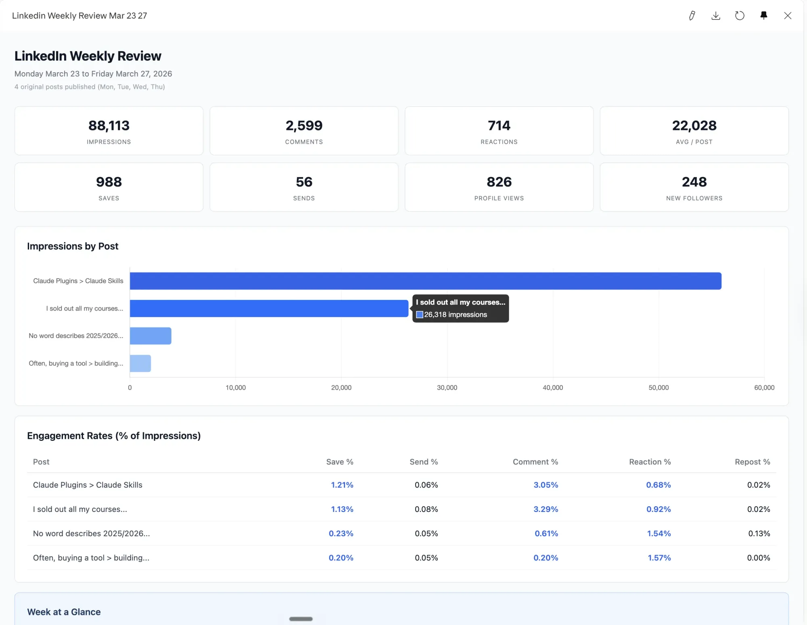807x625 pixels.
Task: Click the 30,000 axis label
Action: 447,388
